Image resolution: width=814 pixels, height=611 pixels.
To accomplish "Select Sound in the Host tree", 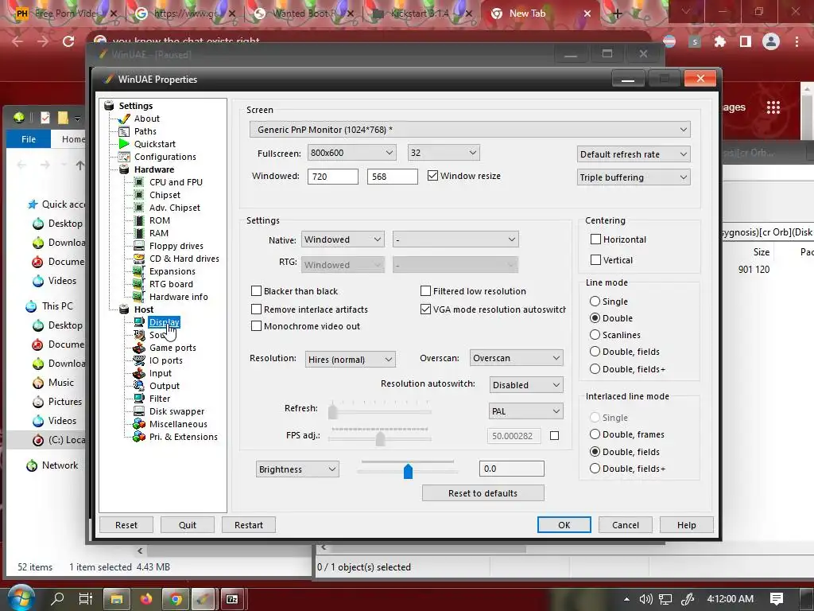I will 157,335.
